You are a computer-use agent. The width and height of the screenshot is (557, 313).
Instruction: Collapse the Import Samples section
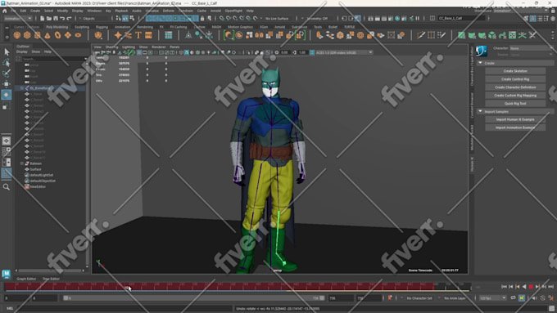click(x=480, y=111)
